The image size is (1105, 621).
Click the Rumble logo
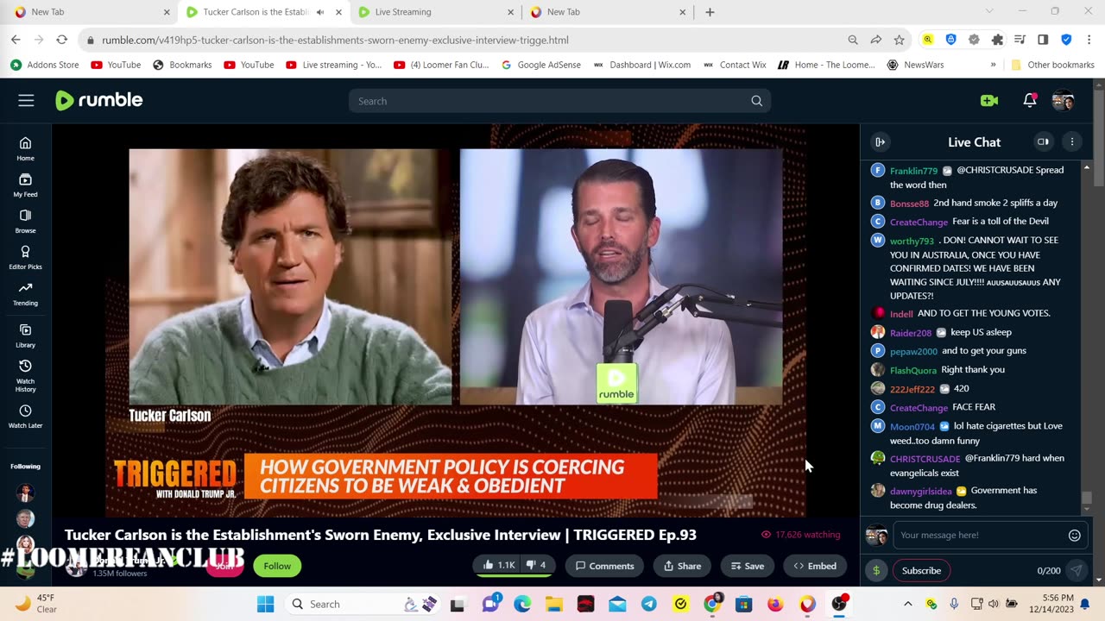[99, 100]
